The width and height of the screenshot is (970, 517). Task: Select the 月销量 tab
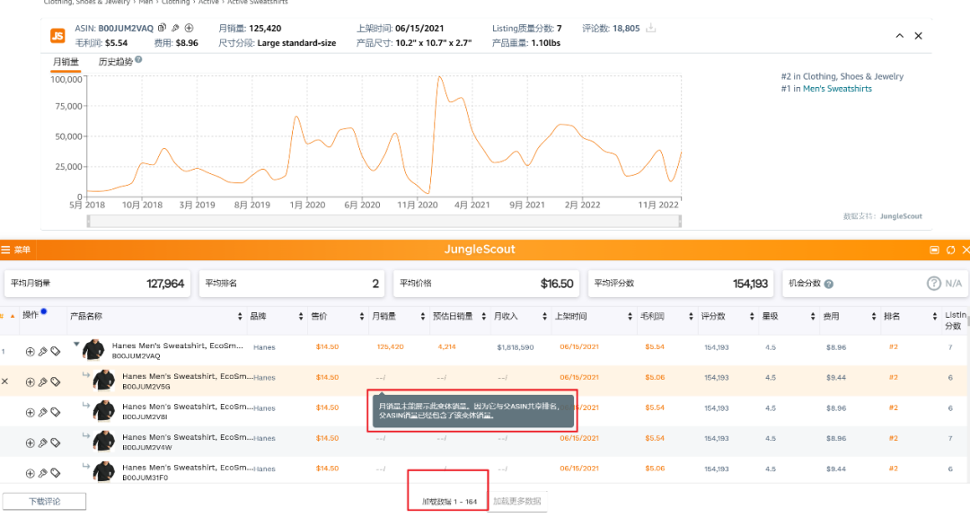[x=66, y=62]
